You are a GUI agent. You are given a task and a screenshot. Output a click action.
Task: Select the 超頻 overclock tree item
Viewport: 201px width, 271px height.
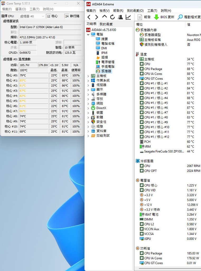(x=102, y=57)
